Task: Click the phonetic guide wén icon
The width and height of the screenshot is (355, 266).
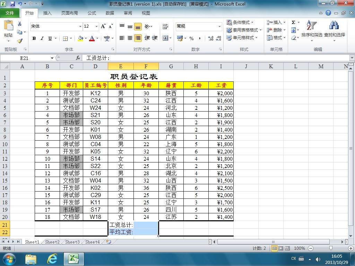Action: pyautogui.click(x=107, y=38)
